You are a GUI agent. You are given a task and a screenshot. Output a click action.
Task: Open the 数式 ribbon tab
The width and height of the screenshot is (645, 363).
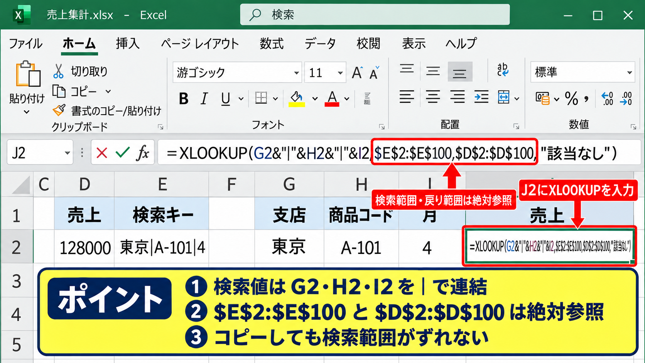(x=272, y=44)
